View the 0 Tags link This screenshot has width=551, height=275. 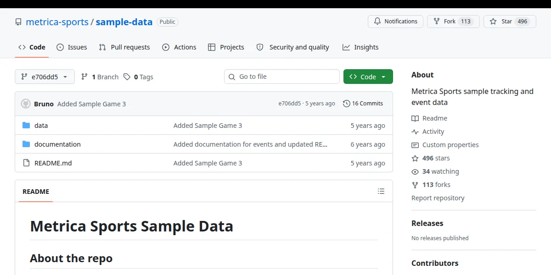point(138,77)
